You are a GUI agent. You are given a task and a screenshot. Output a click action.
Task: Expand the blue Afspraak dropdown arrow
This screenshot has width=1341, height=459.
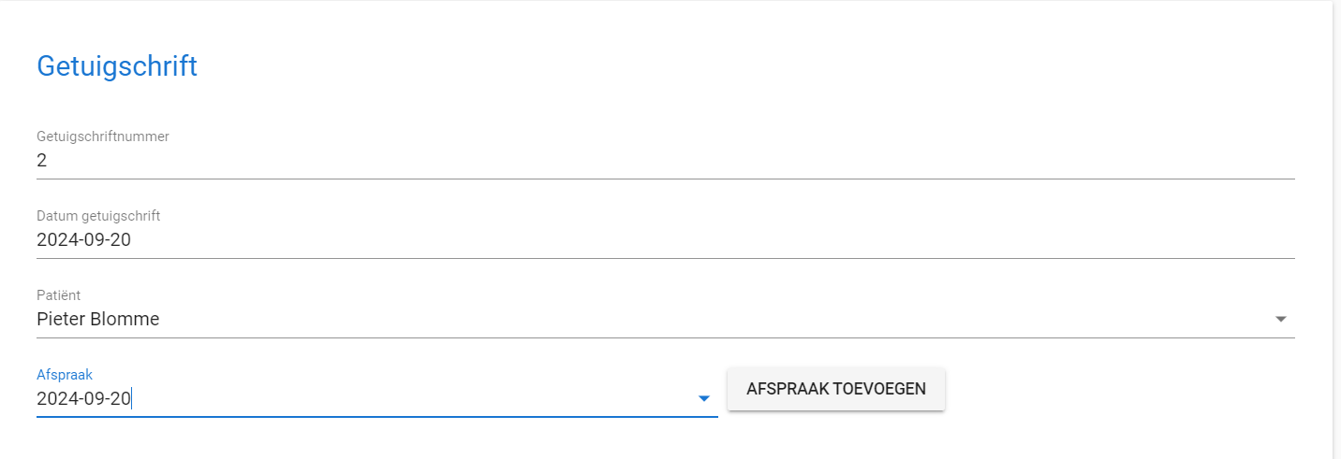pos(704,399)
